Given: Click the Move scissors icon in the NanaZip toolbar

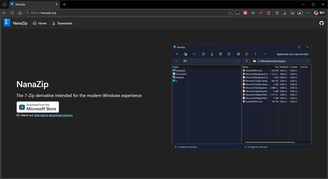Looking at the screenshot, I should click(x=212, y=54).
